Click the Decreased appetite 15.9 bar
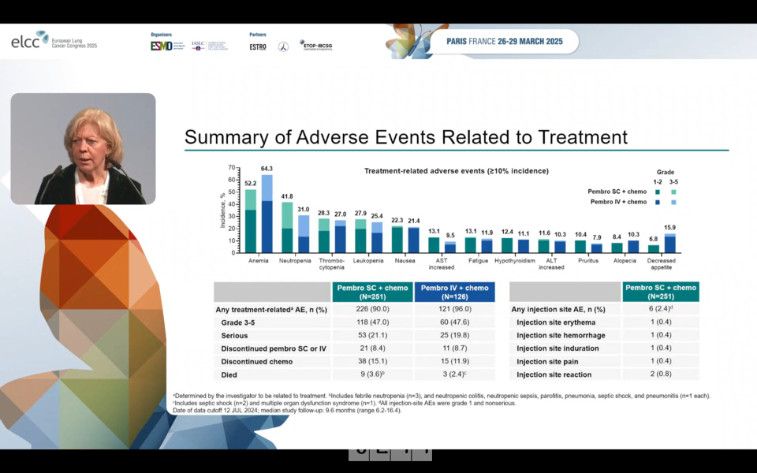Screen dimensions: 757x473 tap(669, 243)
